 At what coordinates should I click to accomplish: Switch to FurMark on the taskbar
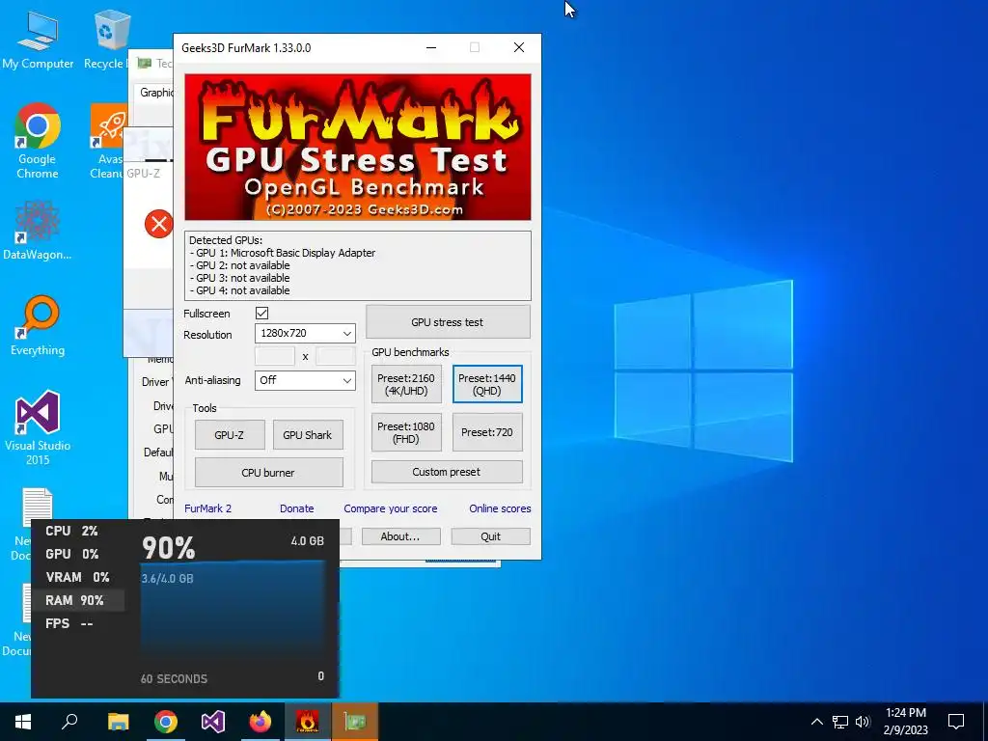(x=308, y=722)
